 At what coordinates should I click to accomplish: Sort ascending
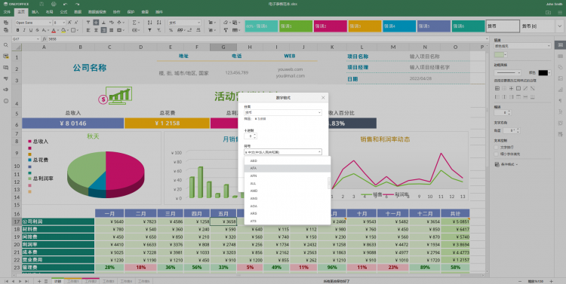[150, 23]
